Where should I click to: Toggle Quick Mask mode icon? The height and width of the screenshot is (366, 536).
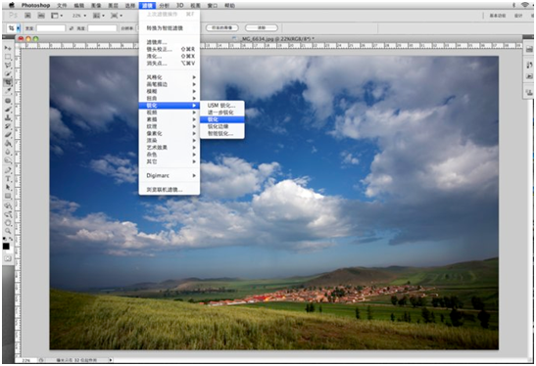tap(8, 259)
